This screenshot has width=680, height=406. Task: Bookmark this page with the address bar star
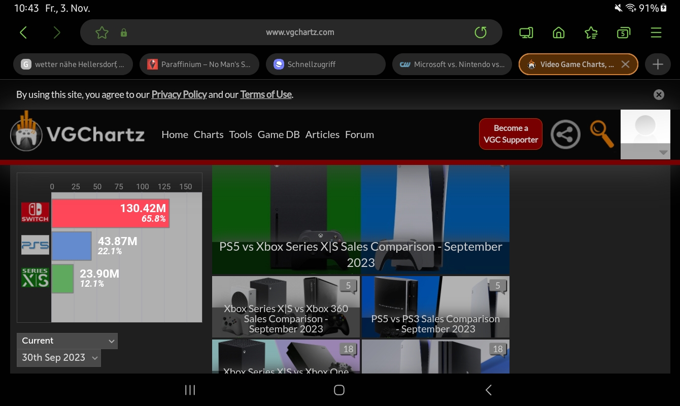point(101,32)
